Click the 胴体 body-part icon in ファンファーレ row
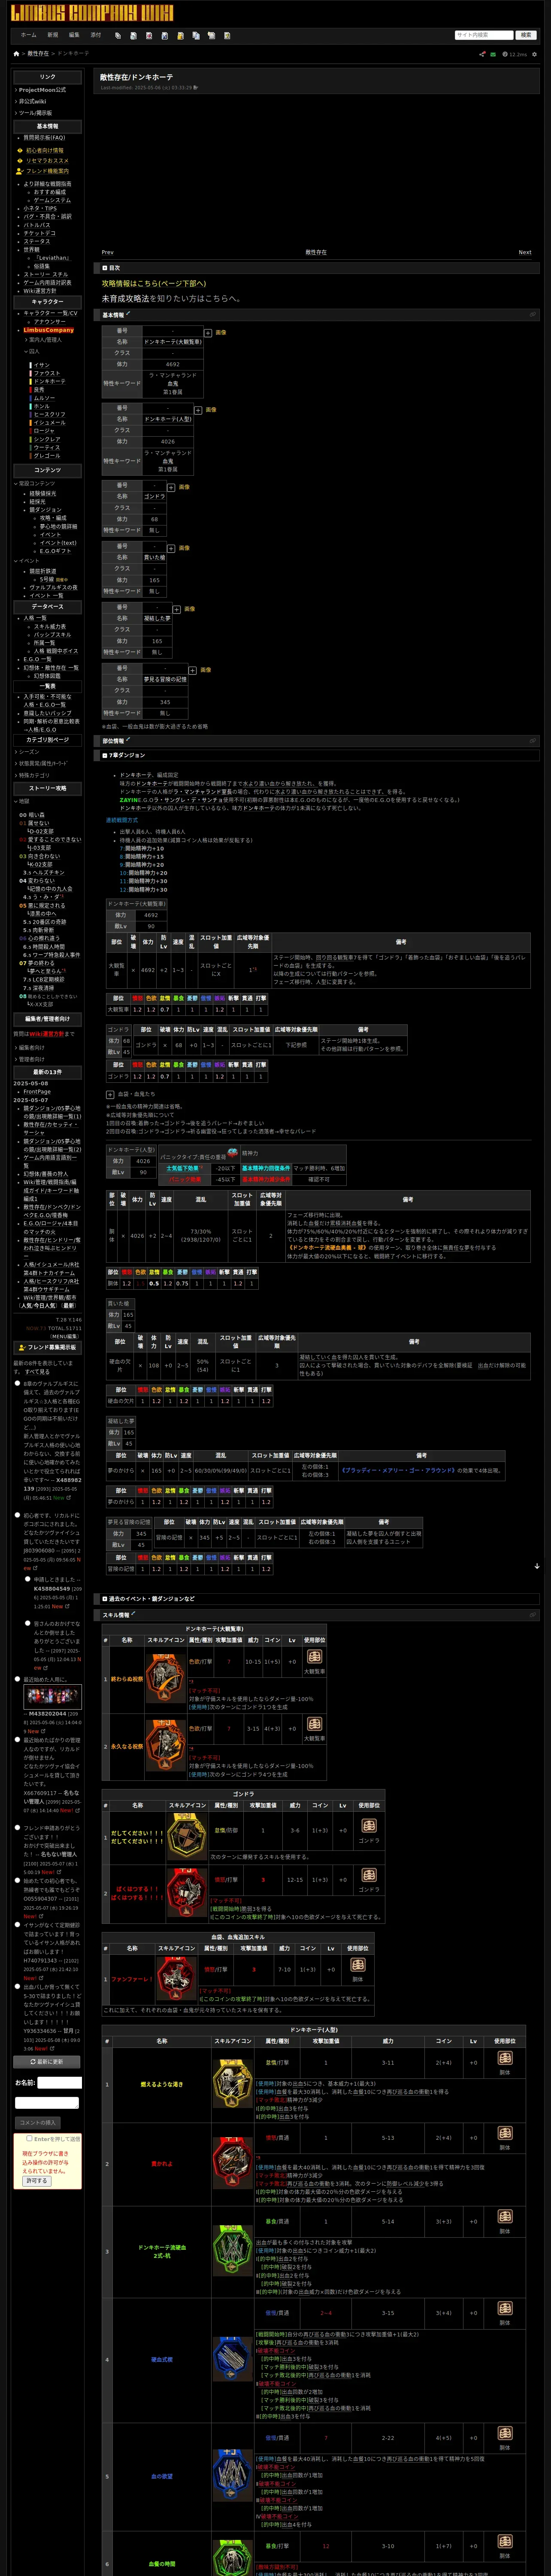551x2576 pixels. (x=357, y=1965)
